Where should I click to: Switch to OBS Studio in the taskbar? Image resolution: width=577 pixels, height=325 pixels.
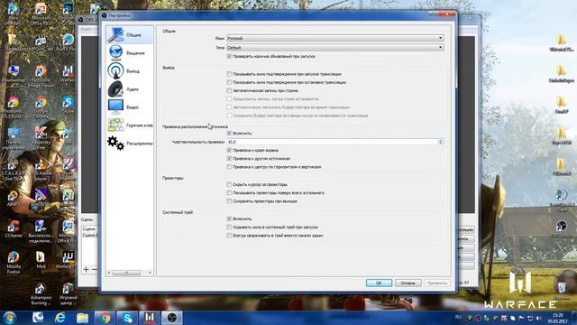click(172, 318)
